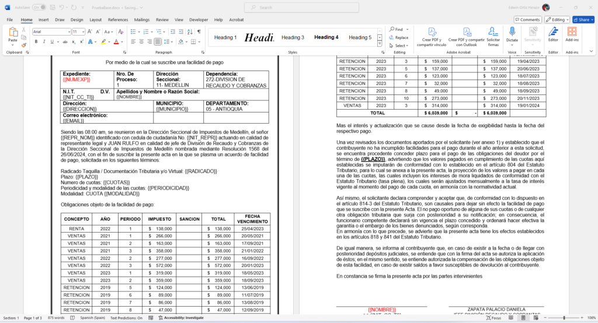Expand font color options arrow
The height and width of the screenshot is (323, 598).
(x=121, y=41)
